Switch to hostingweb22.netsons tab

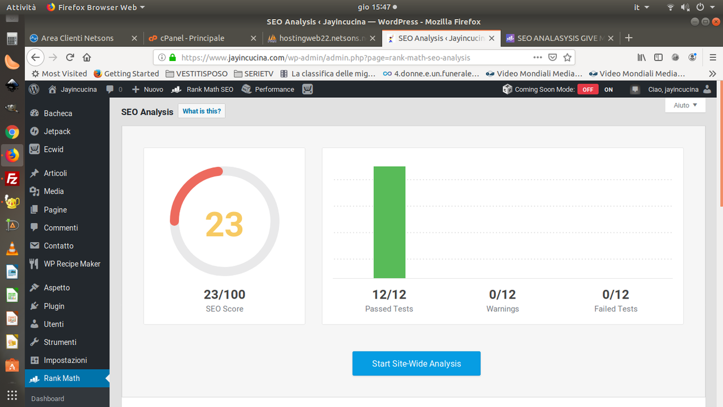[322, 38]
